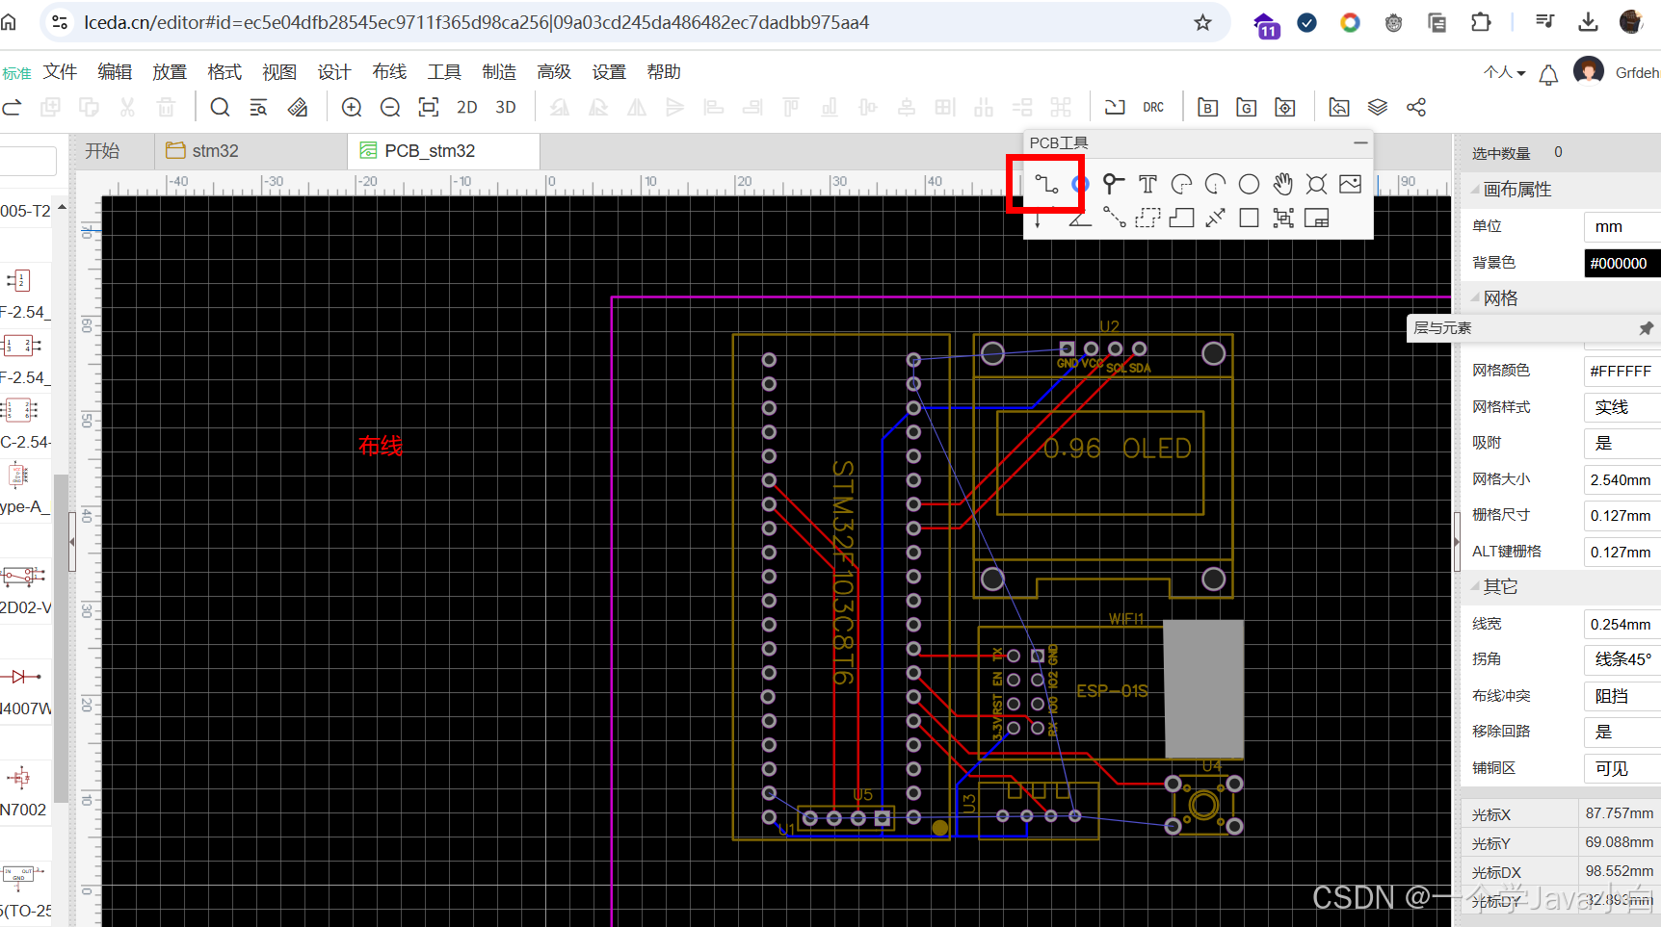The height and width of the screenshot is (927, 1661).
Task: Export BOM with the B icon
Action: pyautogui.click(x=1208, y=108)
